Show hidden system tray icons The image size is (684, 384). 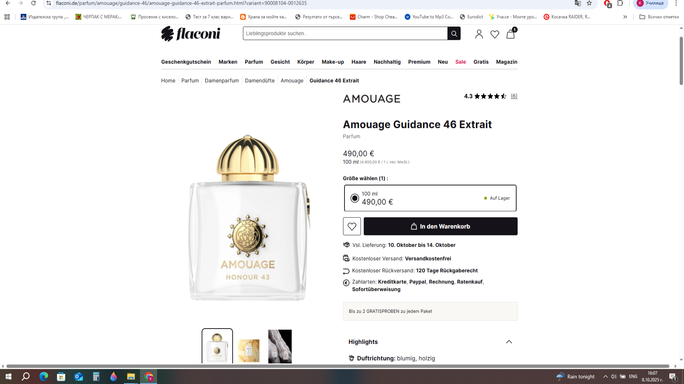605,377
